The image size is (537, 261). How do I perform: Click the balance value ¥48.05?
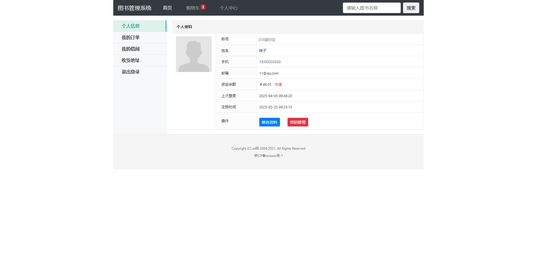point(265,84)
